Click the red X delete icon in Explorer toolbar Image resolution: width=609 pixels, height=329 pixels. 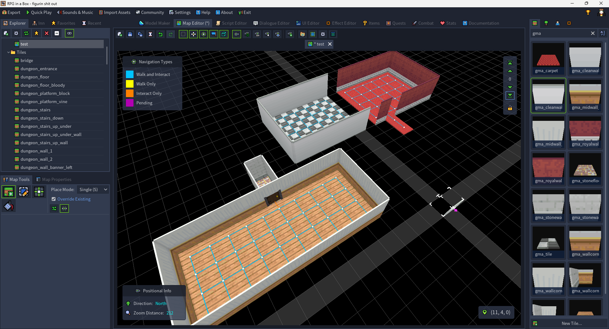click(47, 33)
